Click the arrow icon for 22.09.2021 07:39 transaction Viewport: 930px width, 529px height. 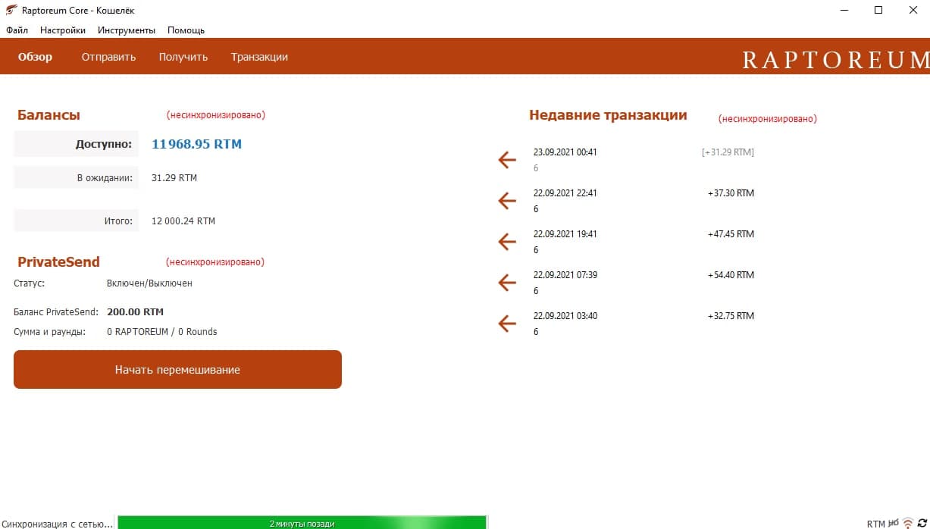pyautogui.click(x=507, y=283)
